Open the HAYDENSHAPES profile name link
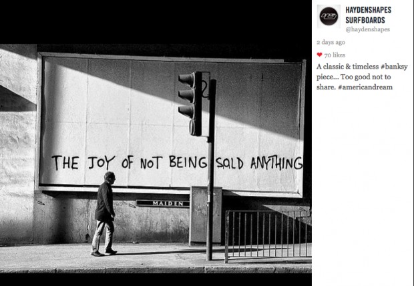 tap(368, 10)
